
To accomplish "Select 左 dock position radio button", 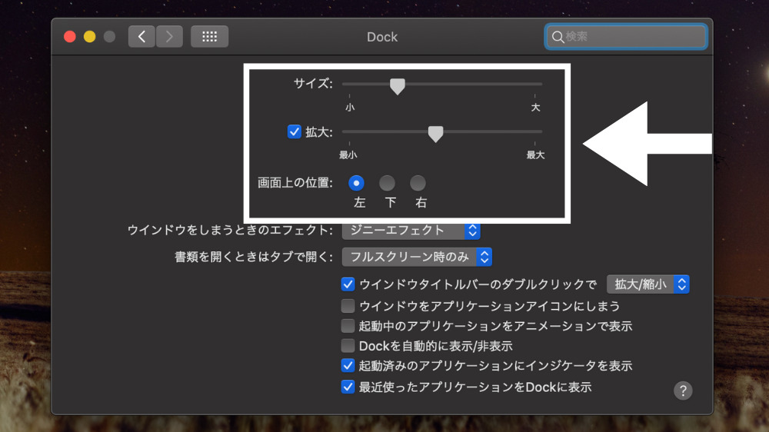I will pyautogui.click(x=356, y=183).
